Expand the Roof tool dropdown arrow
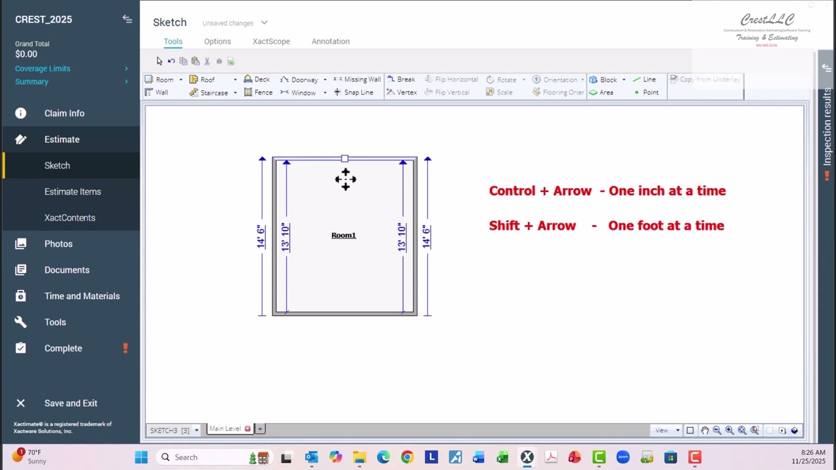Viewport: 836px width, 470px height. pos(235,80)
